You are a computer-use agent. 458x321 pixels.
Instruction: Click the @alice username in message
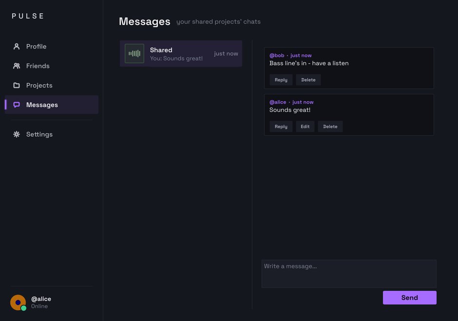click(278, 102)
